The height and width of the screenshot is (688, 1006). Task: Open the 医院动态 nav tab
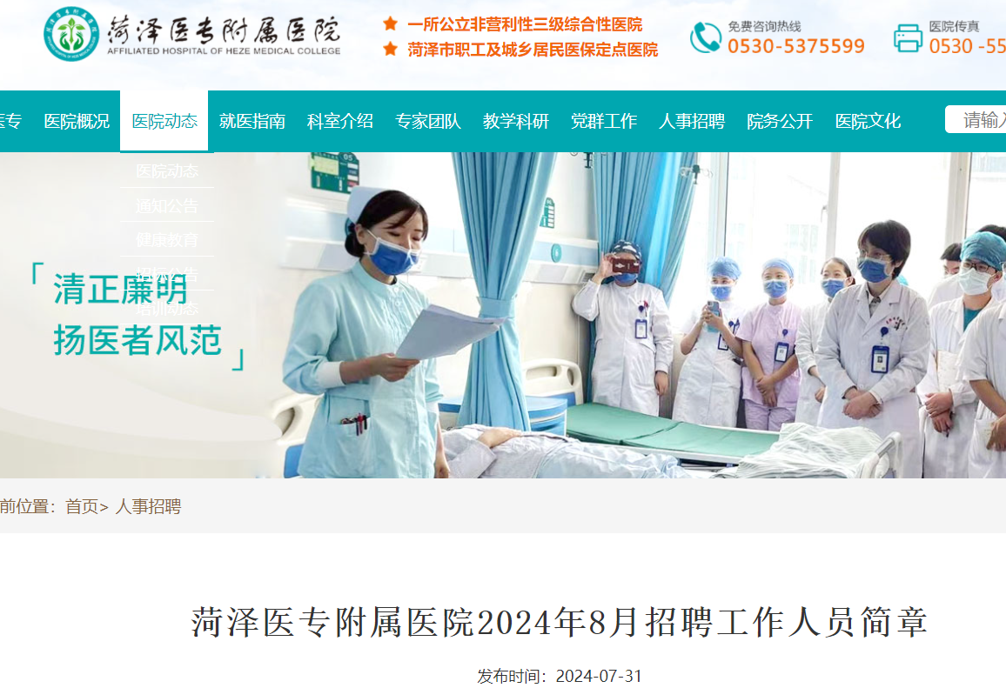pos(164,121)
